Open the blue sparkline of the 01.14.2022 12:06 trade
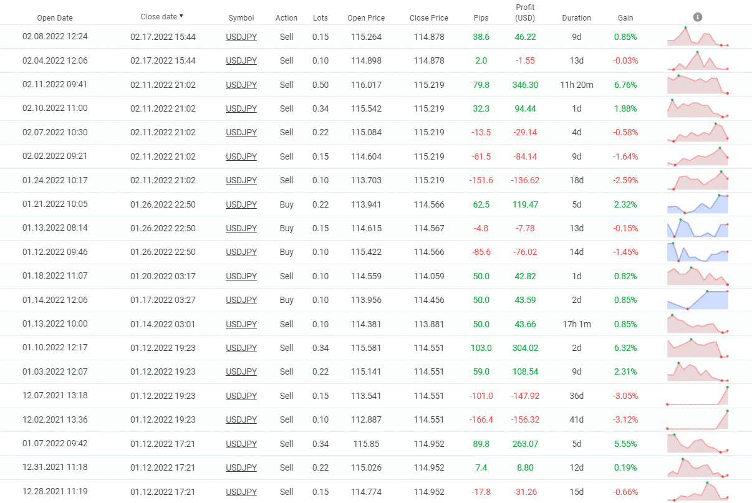Image resolution: width=752 pixels, height=503 pixels. [x=697, y=300]
